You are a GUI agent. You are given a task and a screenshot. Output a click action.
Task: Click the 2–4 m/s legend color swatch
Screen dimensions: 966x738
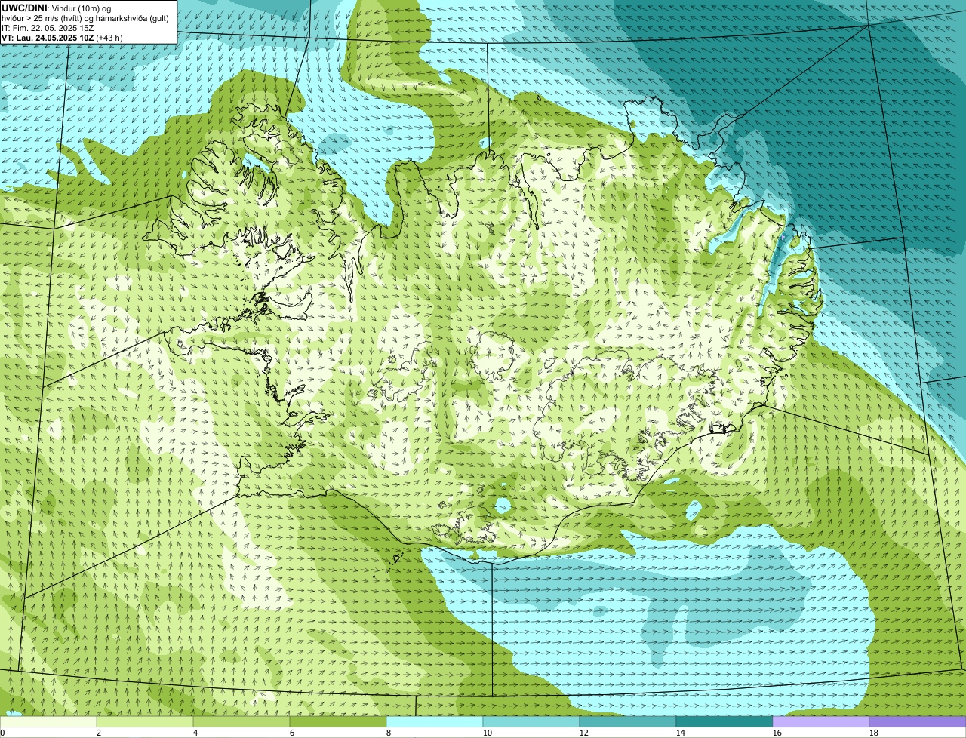(x=145, y=722)
